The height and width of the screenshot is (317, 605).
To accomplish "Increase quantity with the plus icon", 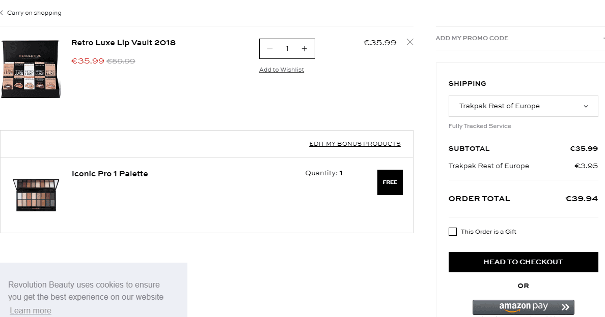I will click(x=305, y=49).
